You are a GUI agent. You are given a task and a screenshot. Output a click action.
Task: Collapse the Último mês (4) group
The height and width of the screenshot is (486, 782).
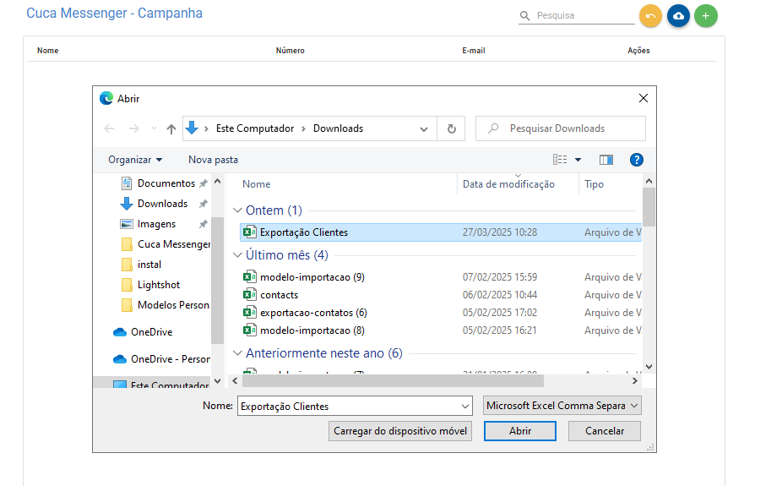(x=237, y=255)
